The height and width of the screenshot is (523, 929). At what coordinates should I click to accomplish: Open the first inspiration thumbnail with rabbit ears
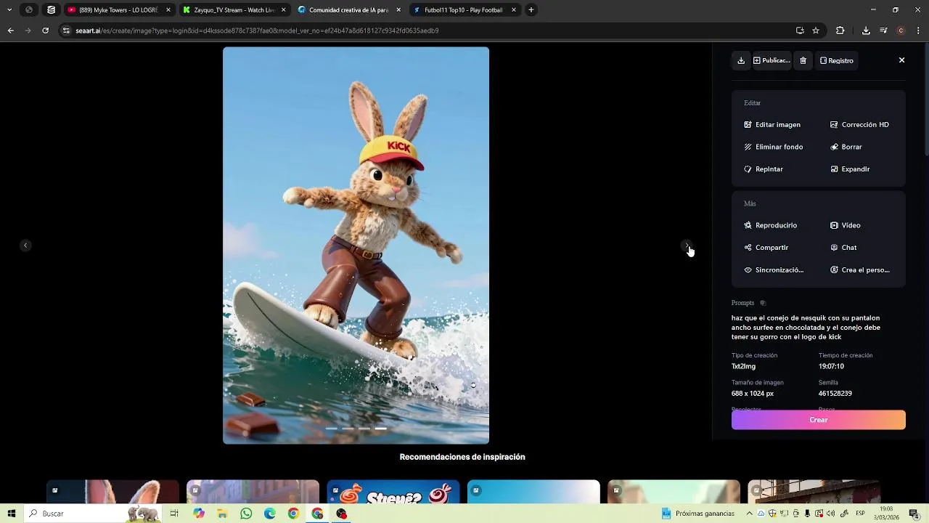point(112,491)
